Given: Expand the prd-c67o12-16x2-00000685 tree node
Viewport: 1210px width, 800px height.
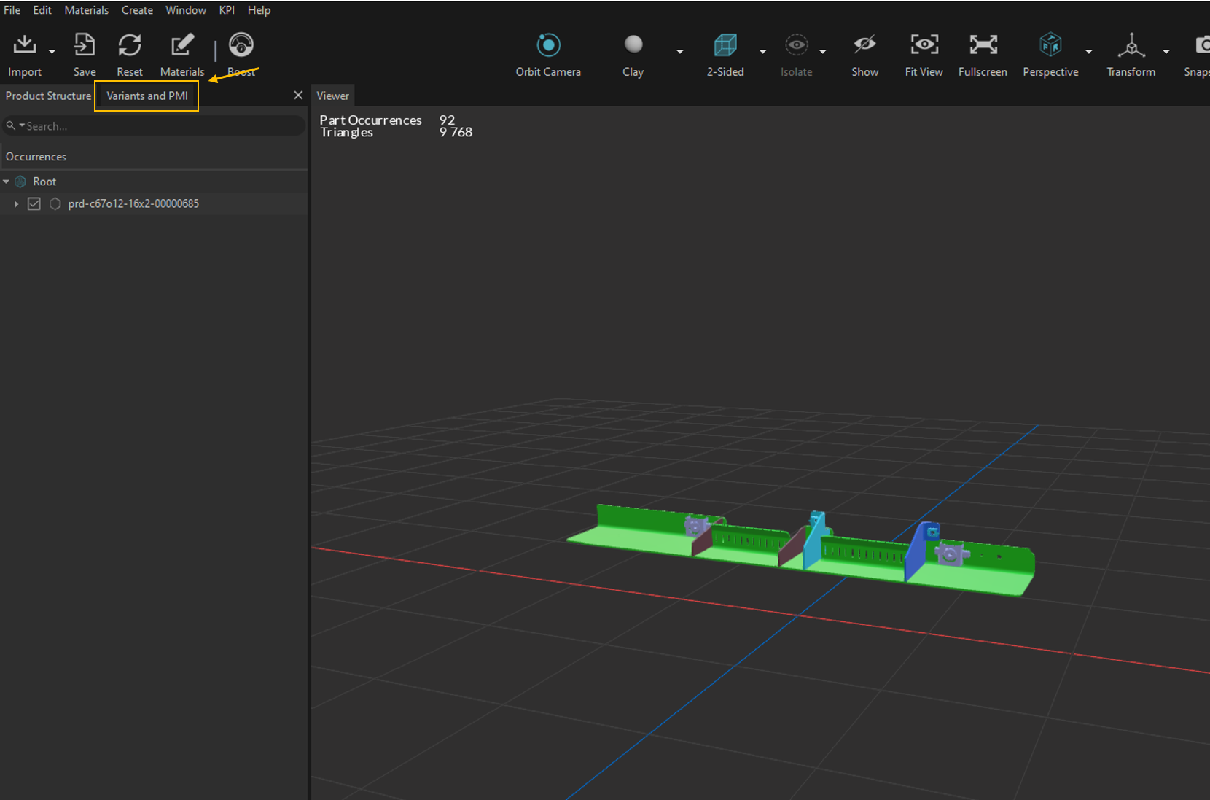Looking at the screenshot, I should point(16,204).
